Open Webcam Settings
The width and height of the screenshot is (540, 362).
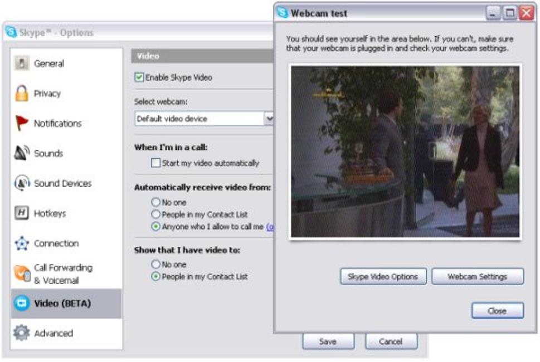pos(478,276)
